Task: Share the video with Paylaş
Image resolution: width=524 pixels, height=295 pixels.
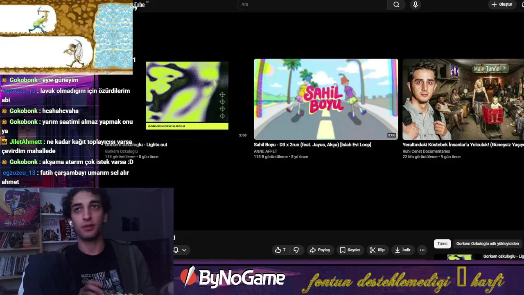Action: (x=320, y=250)
